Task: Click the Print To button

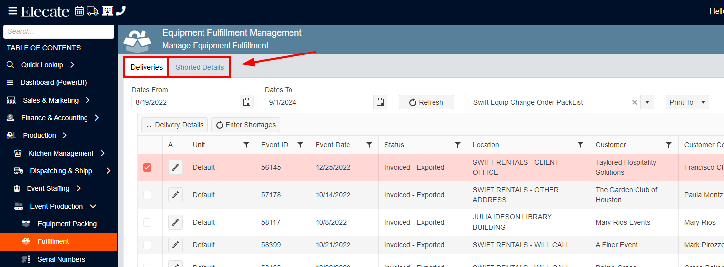Action: [681, 102]
